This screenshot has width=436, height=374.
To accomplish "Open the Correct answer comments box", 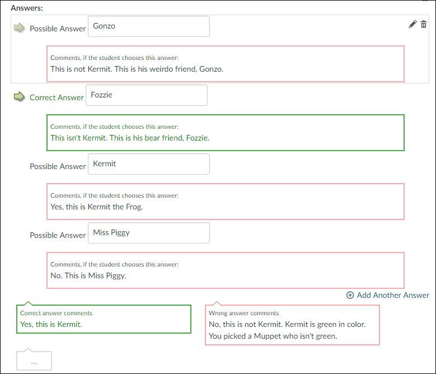I will [x=104, y=319].
